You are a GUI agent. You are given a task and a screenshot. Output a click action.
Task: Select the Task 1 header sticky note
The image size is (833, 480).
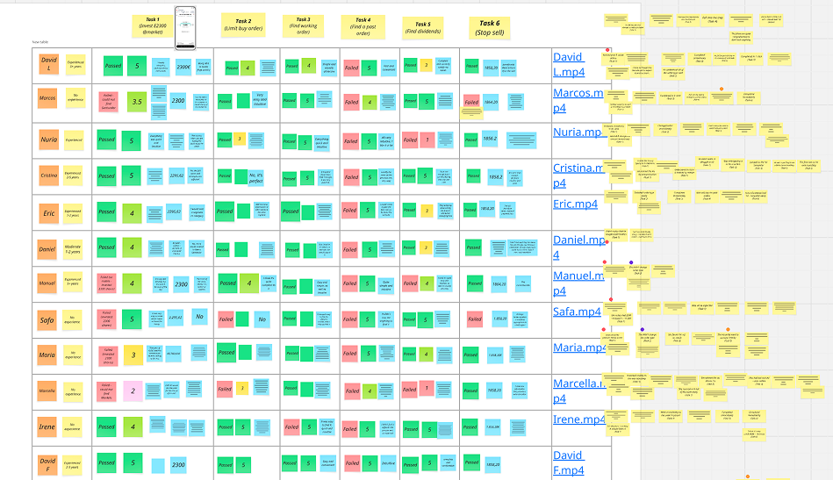(x=153, y=26)
